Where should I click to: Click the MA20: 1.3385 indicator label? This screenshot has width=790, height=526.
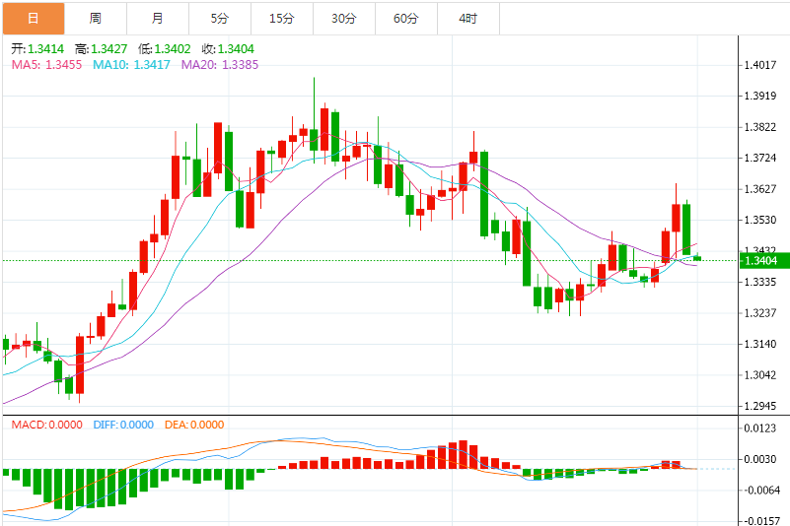pos(220,65)
